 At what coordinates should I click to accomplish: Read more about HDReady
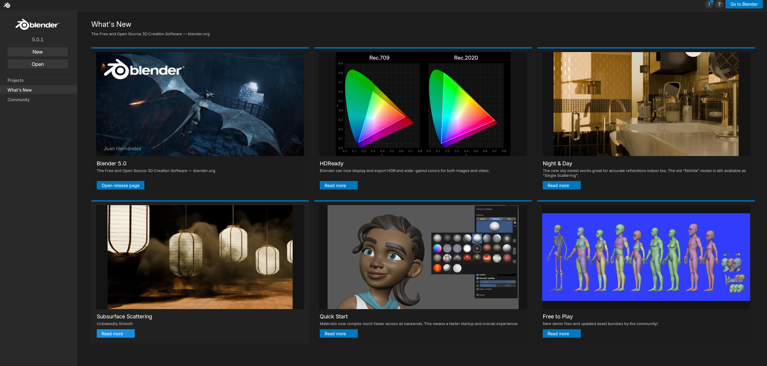[338, 186]
